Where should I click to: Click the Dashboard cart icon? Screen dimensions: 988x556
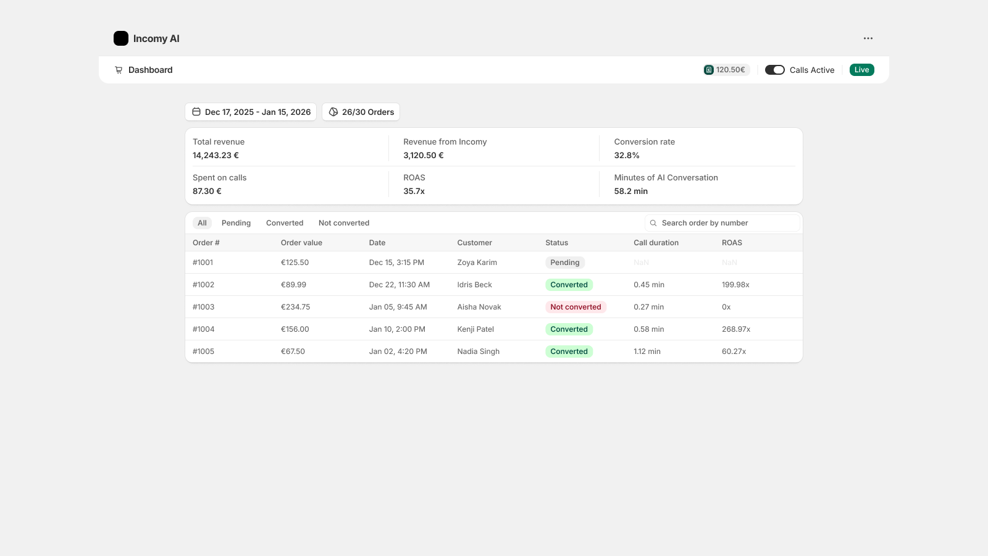[119, 70]
